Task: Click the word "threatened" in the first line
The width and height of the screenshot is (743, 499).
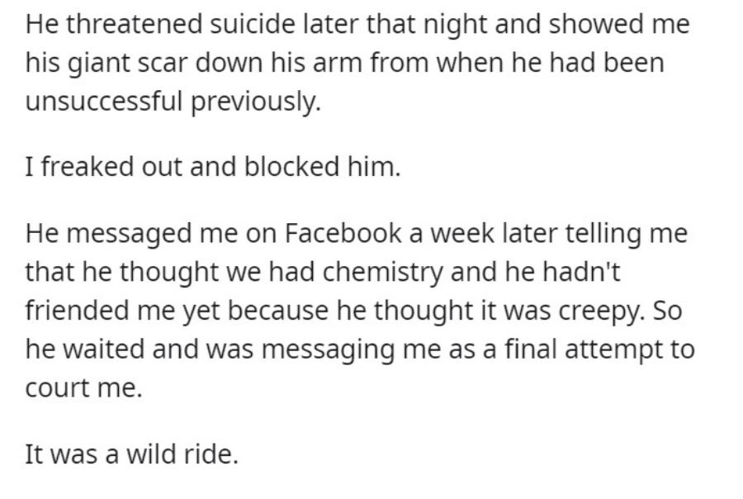Action: (134, 24)
